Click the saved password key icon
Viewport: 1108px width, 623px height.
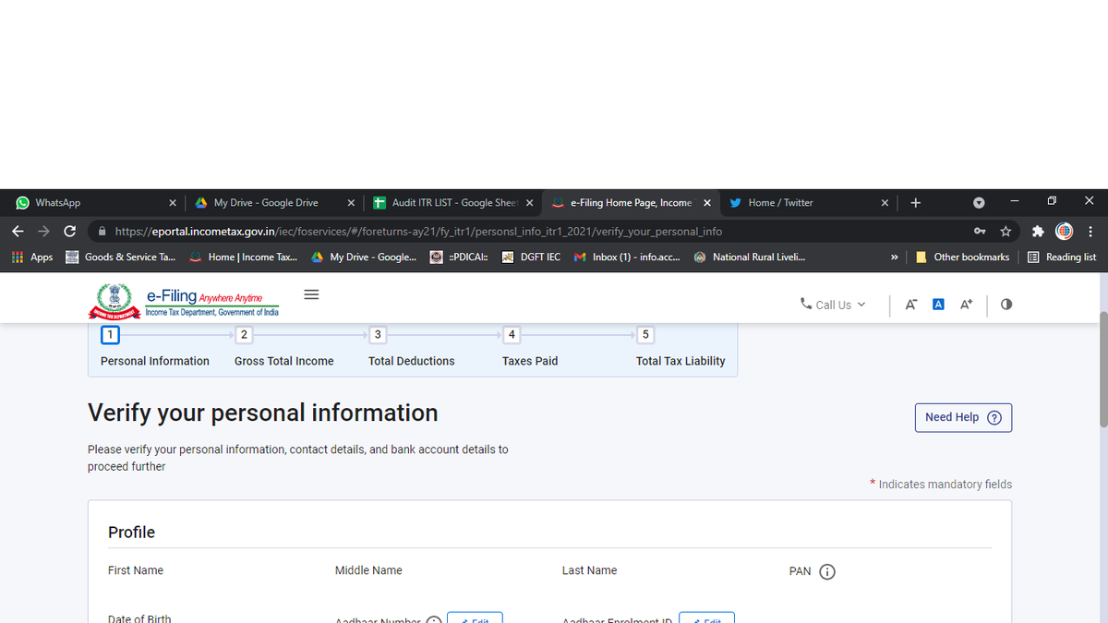click(x=980, y=231)
